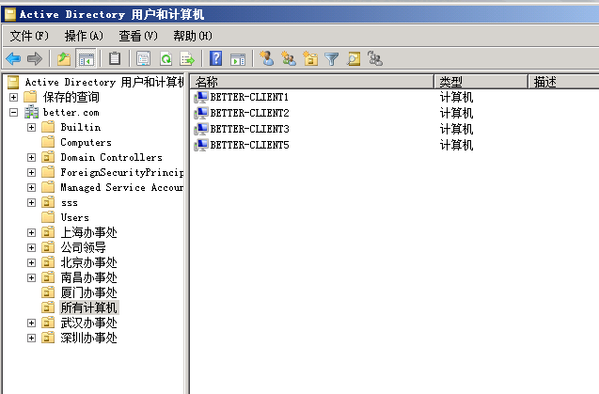This screenshot has width=599, height=394.
Task: Expand the Builtin container
Action: coord(31,127)
